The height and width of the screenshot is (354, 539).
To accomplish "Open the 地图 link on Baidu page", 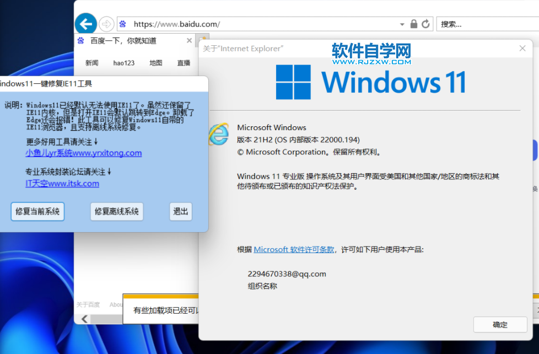I will [156, 63].
